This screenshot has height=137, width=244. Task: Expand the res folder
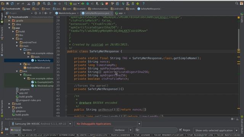click(x=21, y=64)
